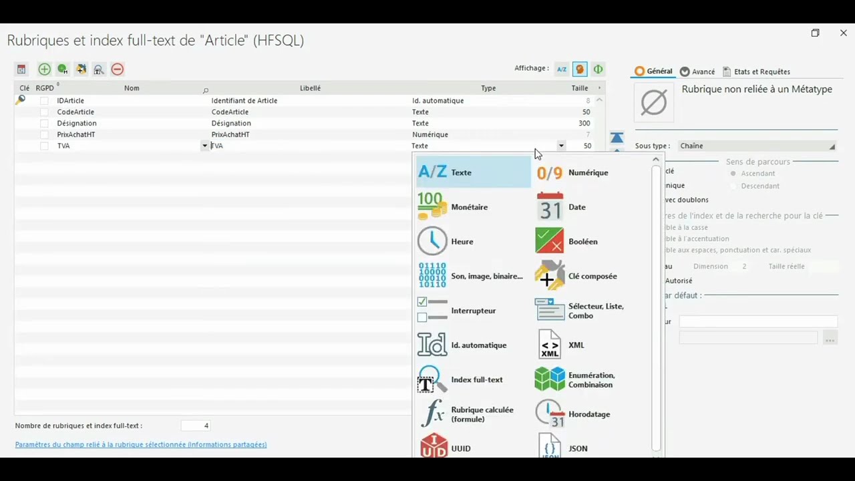This screenshot has height=481, width=855.
Task: Choose the Index full-text type
Action: coord(473,379)
